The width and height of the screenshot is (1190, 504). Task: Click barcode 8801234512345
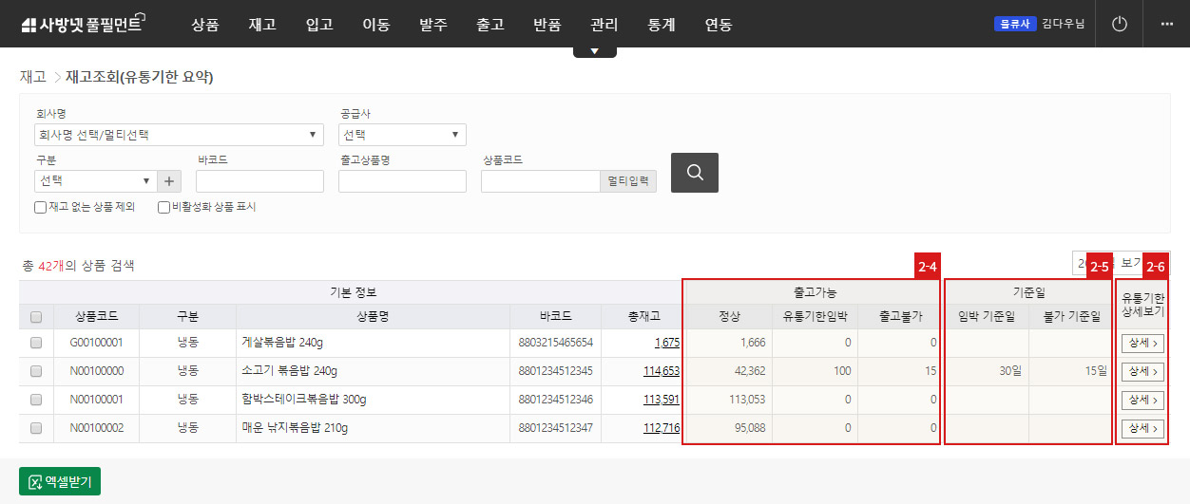[556, 371]
